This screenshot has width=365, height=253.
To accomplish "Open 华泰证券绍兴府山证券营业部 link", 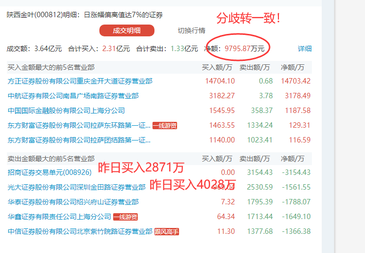I will [x=73, y=202].
